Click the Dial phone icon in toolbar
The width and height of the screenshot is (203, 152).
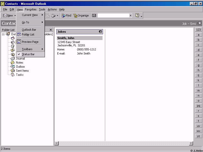click(x=53, y=16)
